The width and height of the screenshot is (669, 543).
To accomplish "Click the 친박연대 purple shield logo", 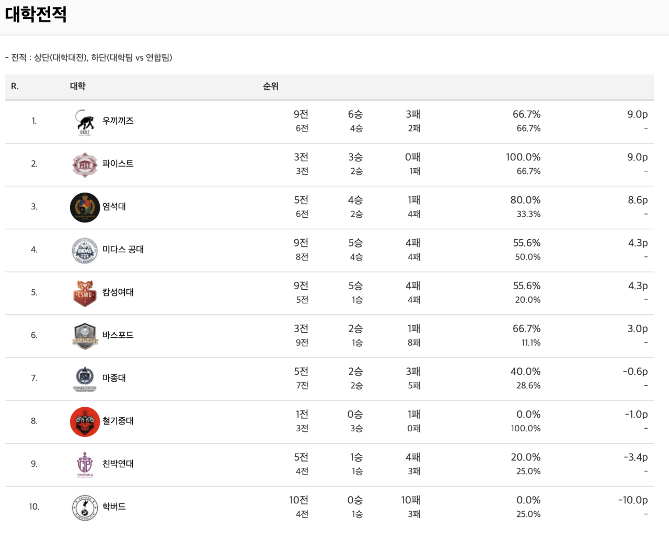I will click(85, 464).
